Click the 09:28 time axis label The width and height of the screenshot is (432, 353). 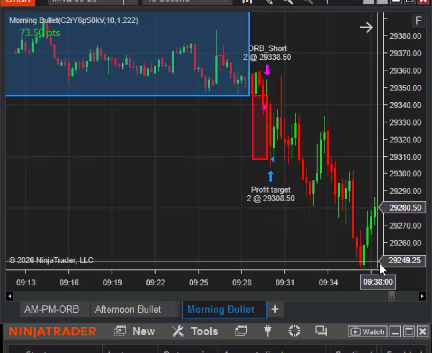[x=242, y=283]
